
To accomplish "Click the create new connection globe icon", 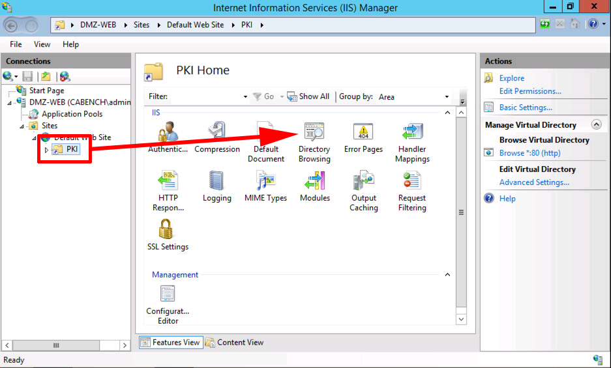I will click(7, 76).
